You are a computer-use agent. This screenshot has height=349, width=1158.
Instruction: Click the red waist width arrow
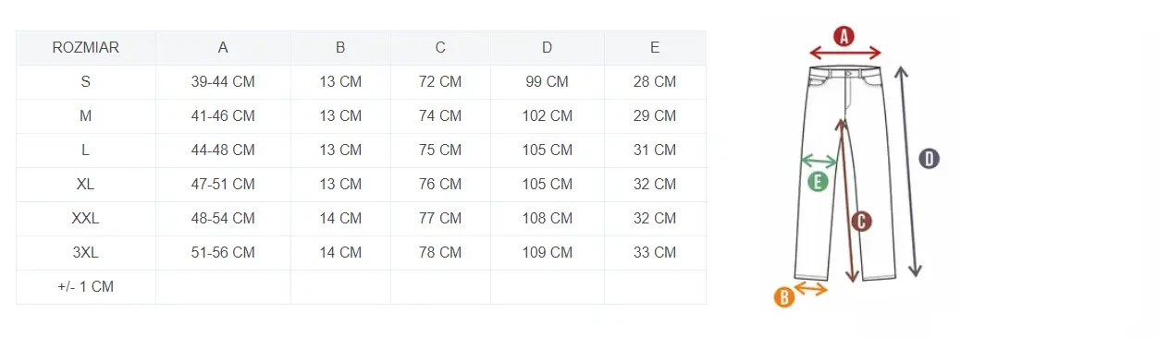point(844,54)
